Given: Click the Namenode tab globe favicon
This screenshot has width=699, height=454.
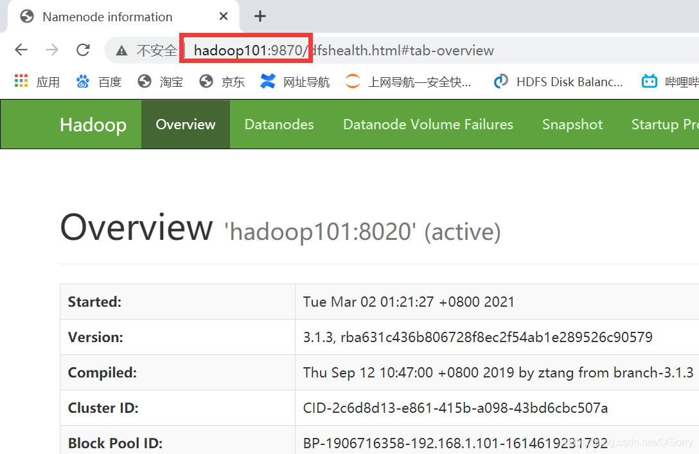Looking at the screenshot, I should pyautogui.click(x=27, y=17).
